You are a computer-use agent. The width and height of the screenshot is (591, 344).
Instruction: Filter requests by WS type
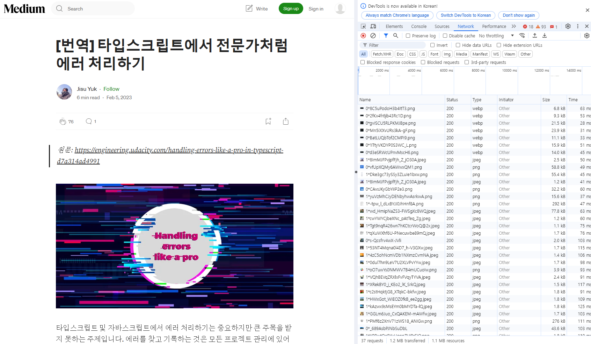click(x=496, y=54)
